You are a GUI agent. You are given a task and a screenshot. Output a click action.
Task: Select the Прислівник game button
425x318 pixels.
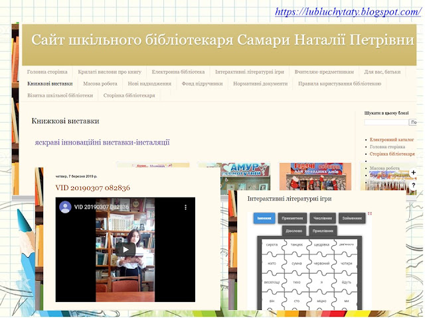click(323, 231)
